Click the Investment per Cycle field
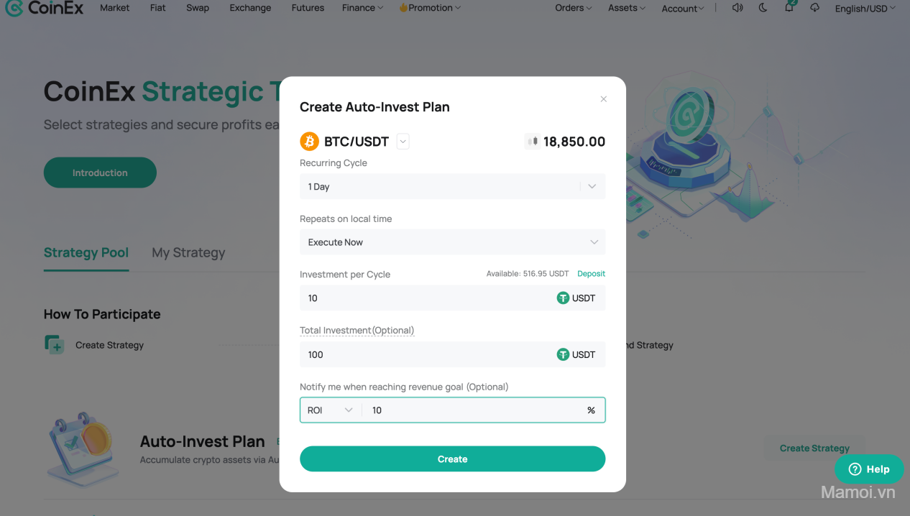This screenshot has width=910, height=516. pyautogui.click(x=428, y=298)
